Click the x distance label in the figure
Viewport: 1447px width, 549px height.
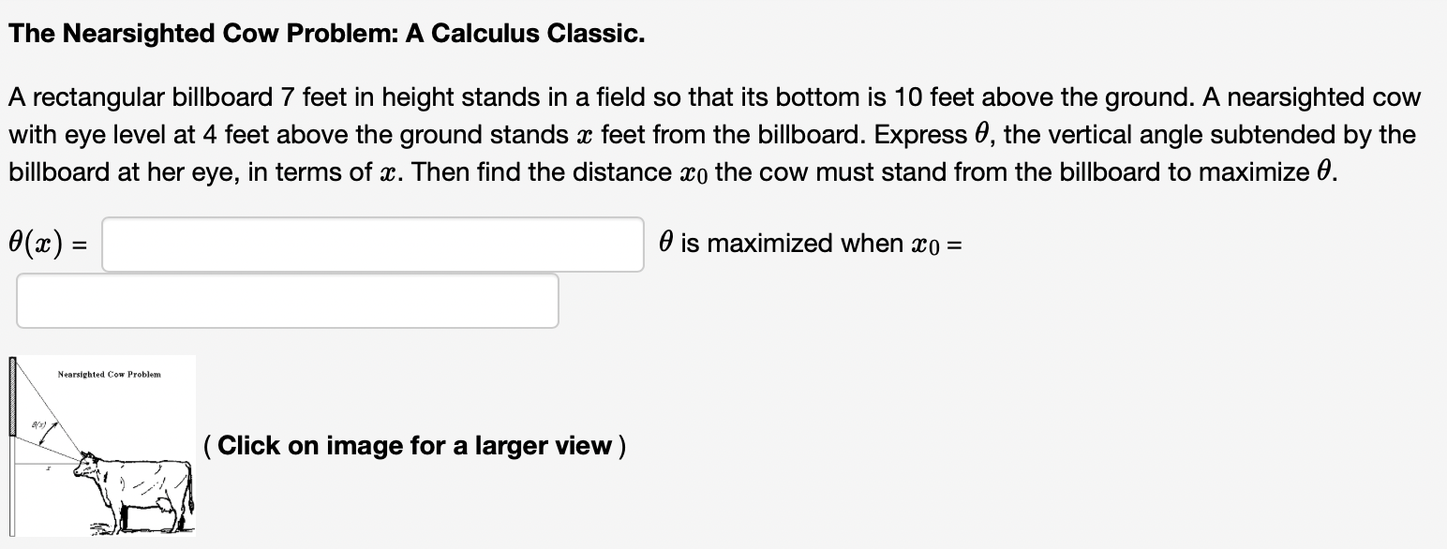[x=48, y=467]
